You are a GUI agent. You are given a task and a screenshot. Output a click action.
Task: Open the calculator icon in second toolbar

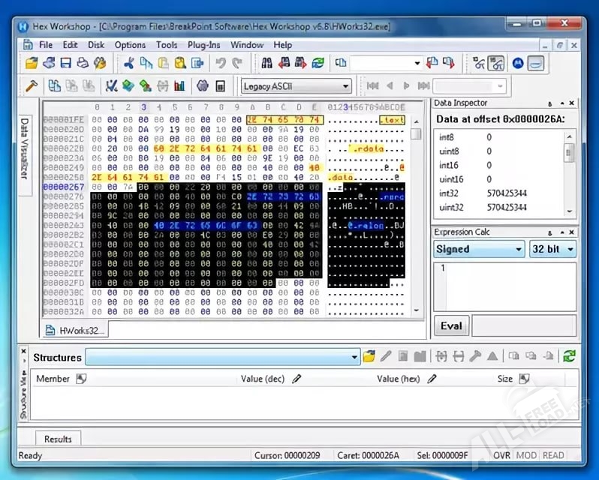[221, 85]
